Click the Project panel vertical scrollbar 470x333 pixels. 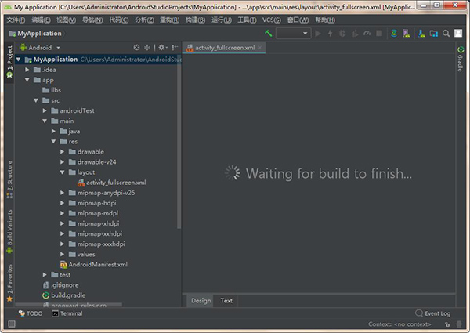point(179,141)
